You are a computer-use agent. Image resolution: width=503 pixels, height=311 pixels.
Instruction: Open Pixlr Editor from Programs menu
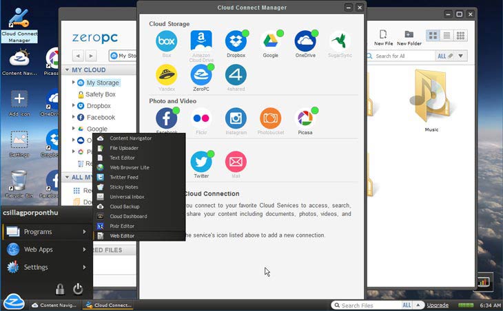coord(123,226)
